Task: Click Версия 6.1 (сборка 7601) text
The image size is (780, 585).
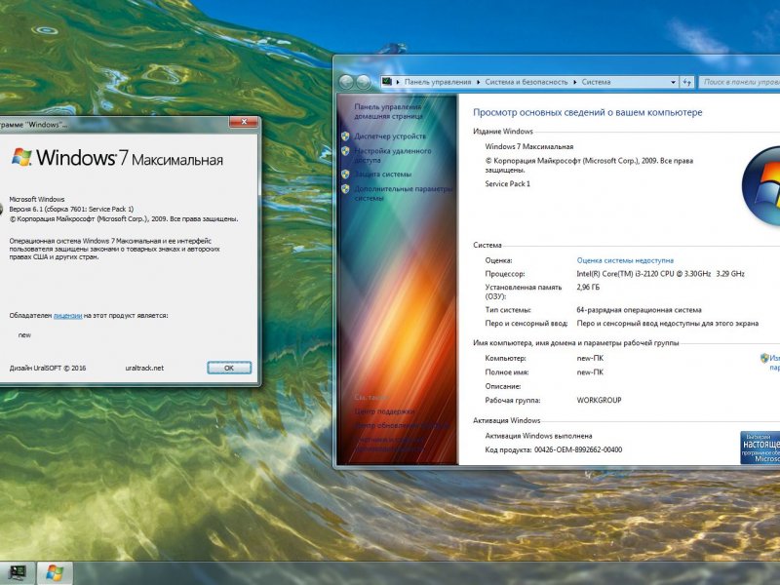Action: (x=71, y=209)
